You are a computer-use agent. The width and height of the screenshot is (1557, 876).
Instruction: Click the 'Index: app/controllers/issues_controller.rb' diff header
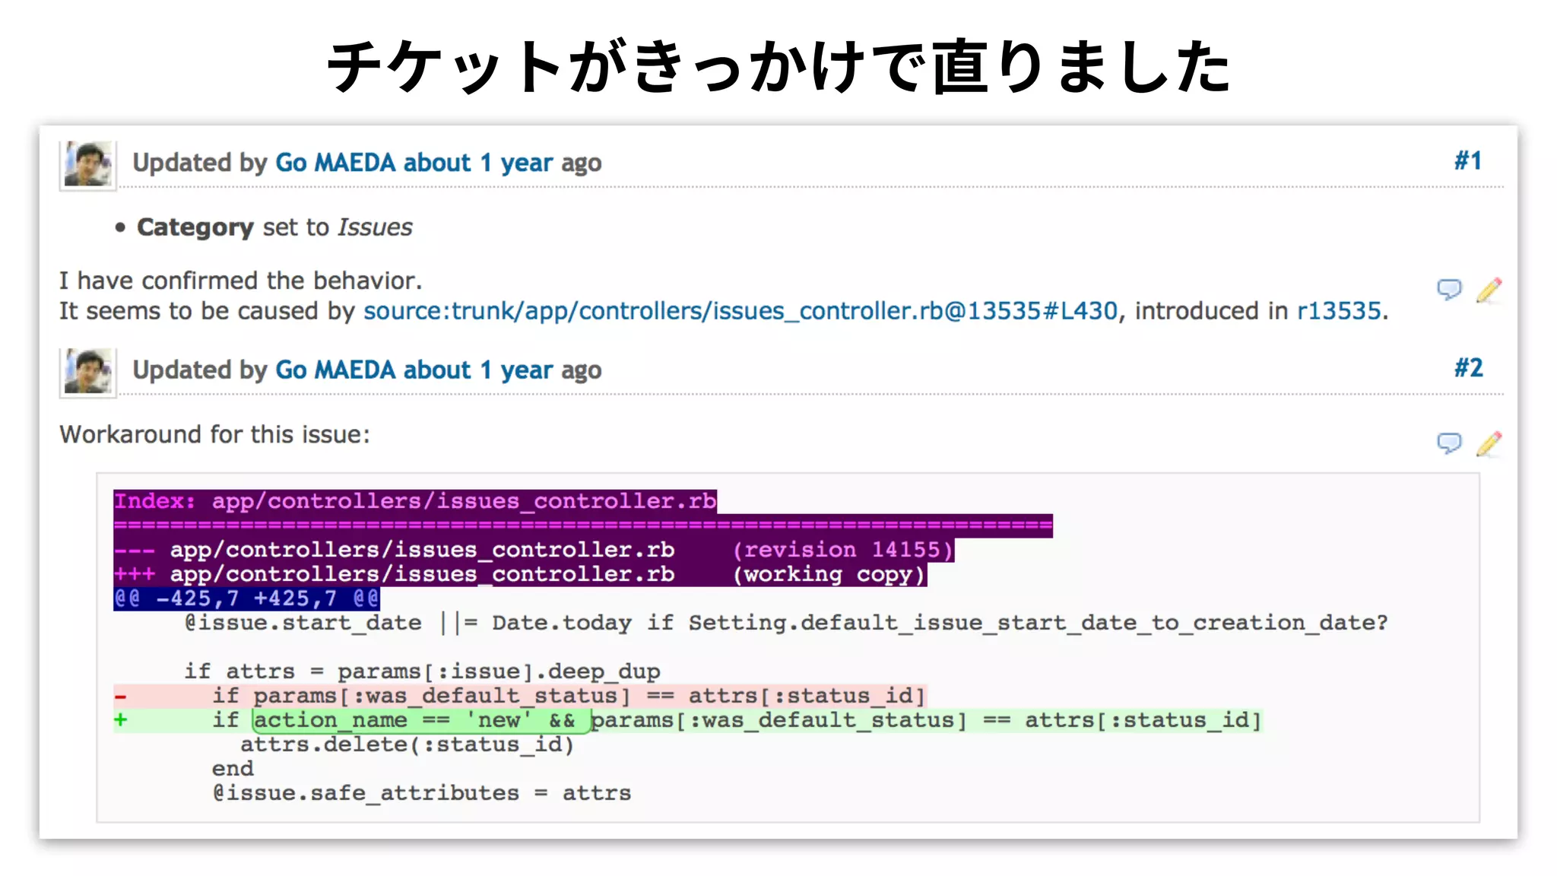pyautogui.click(x=415, y=501)
